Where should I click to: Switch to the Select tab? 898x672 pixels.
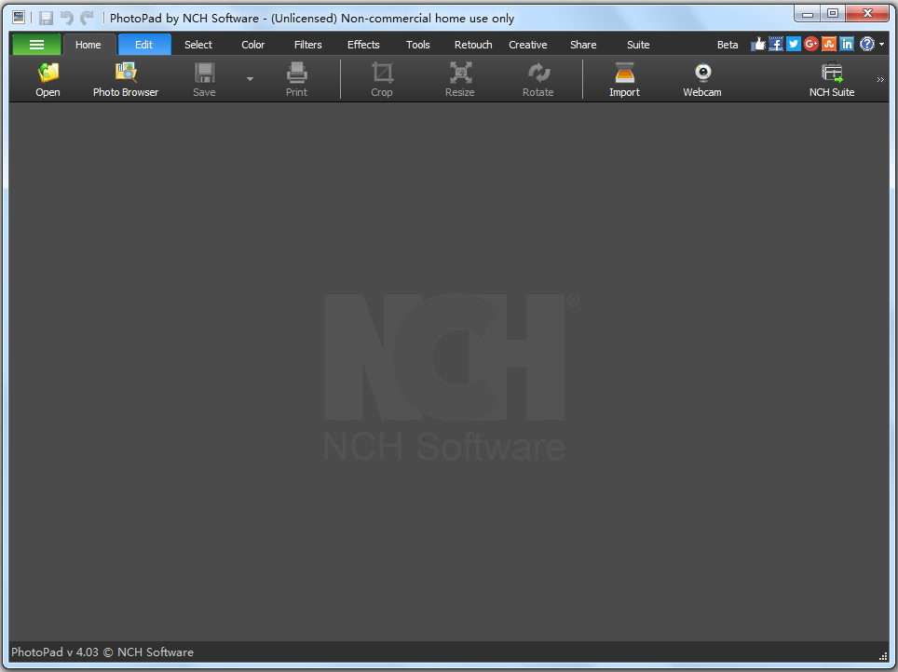[198, 45]
